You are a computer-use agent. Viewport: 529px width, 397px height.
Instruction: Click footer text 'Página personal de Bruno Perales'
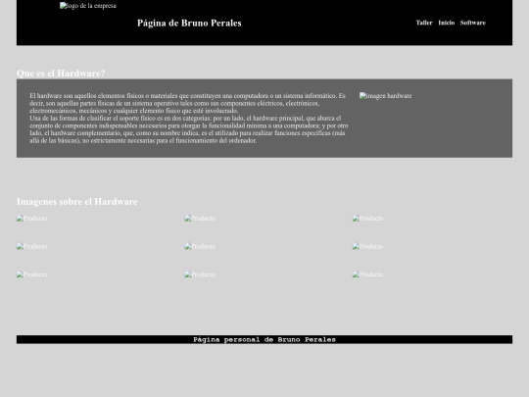point(264,339)
